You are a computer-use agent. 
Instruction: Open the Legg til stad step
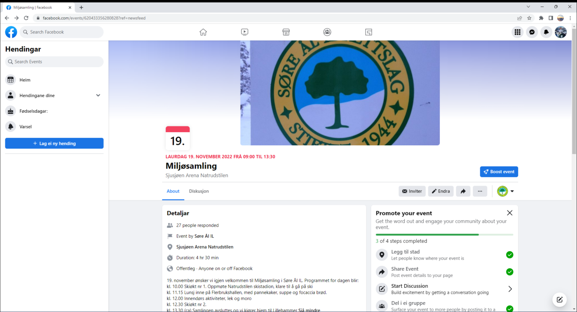[444, 255]
